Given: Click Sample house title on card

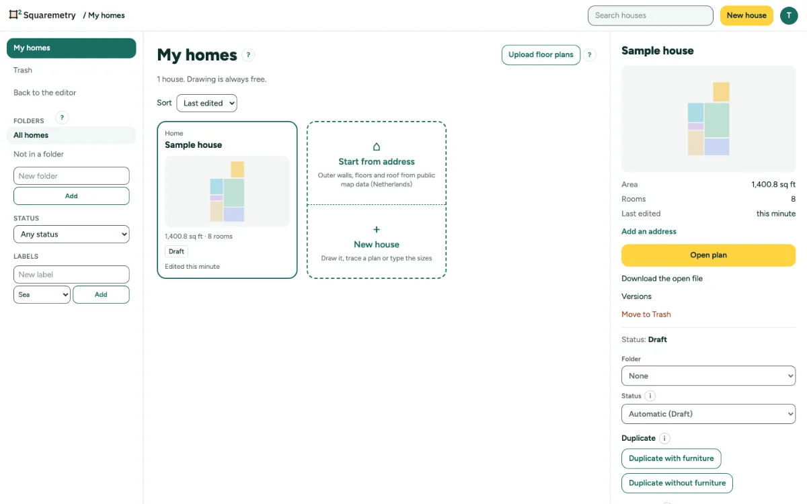Looking at the screenshot, I should [193, 145].
